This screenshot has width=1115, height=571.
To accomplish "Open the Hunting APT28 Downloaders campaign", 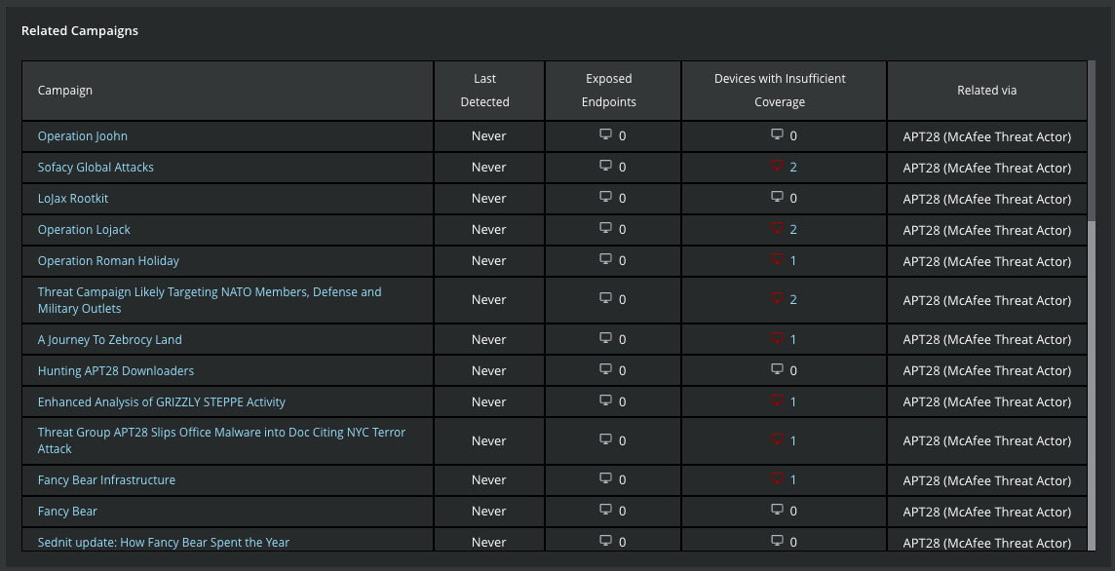I will (116, 371).
